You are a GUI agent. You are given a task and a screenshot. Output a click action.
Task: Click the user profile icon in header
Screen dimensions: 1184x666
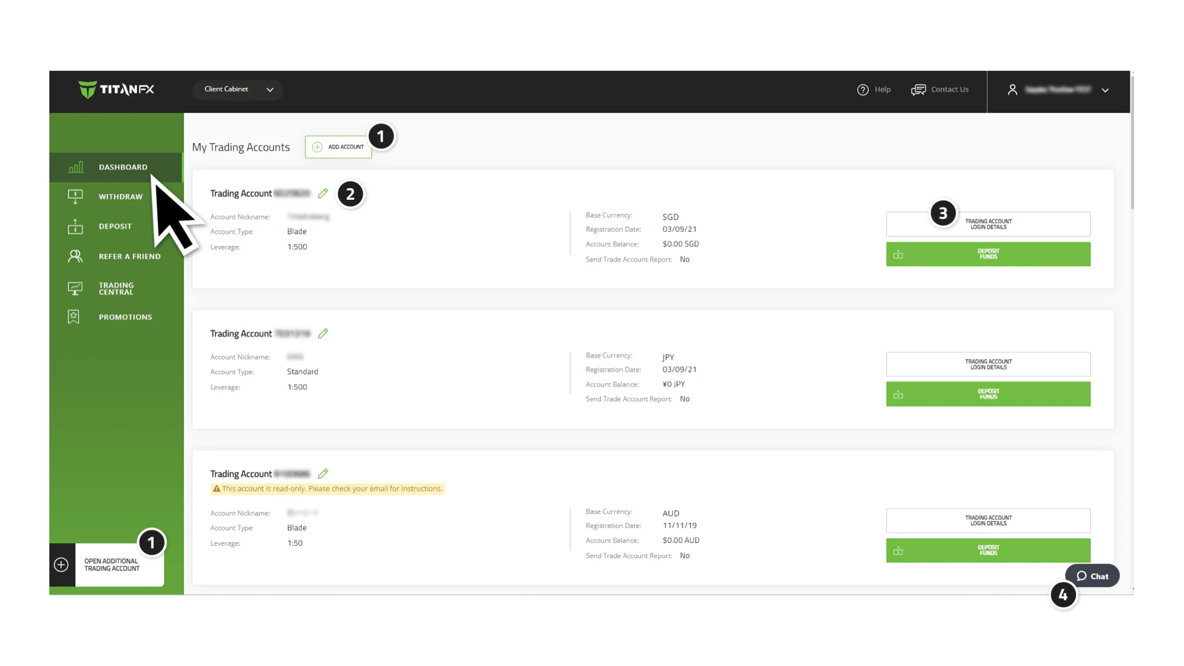point(1012,90)
